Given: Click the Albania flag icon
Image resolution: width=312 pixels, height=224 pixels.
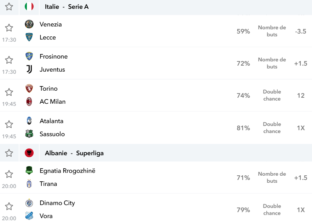Looking at the screenshot, I should [x=29, y=153].
